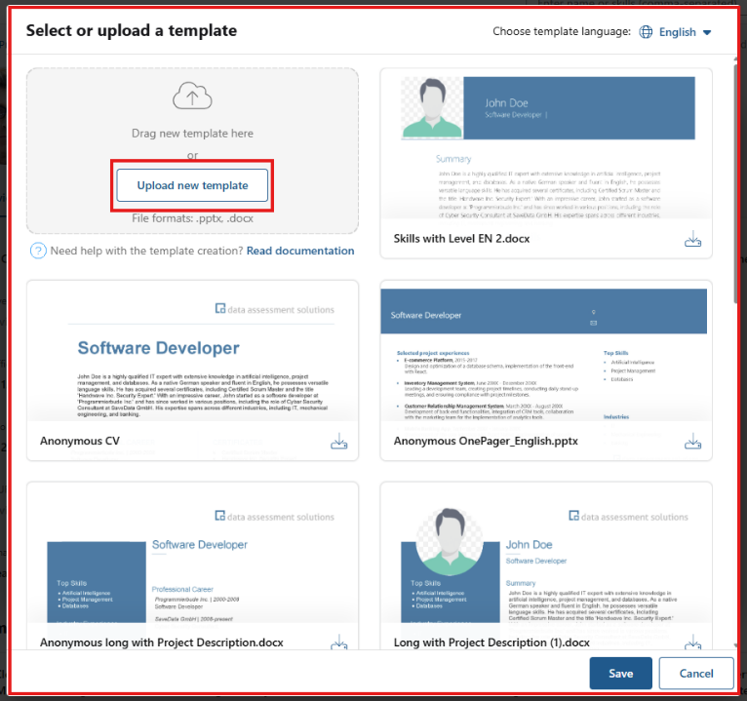Click the 'Drag new template here' text
The width and height of the screenshot is (747, 701).
(192, 134)
